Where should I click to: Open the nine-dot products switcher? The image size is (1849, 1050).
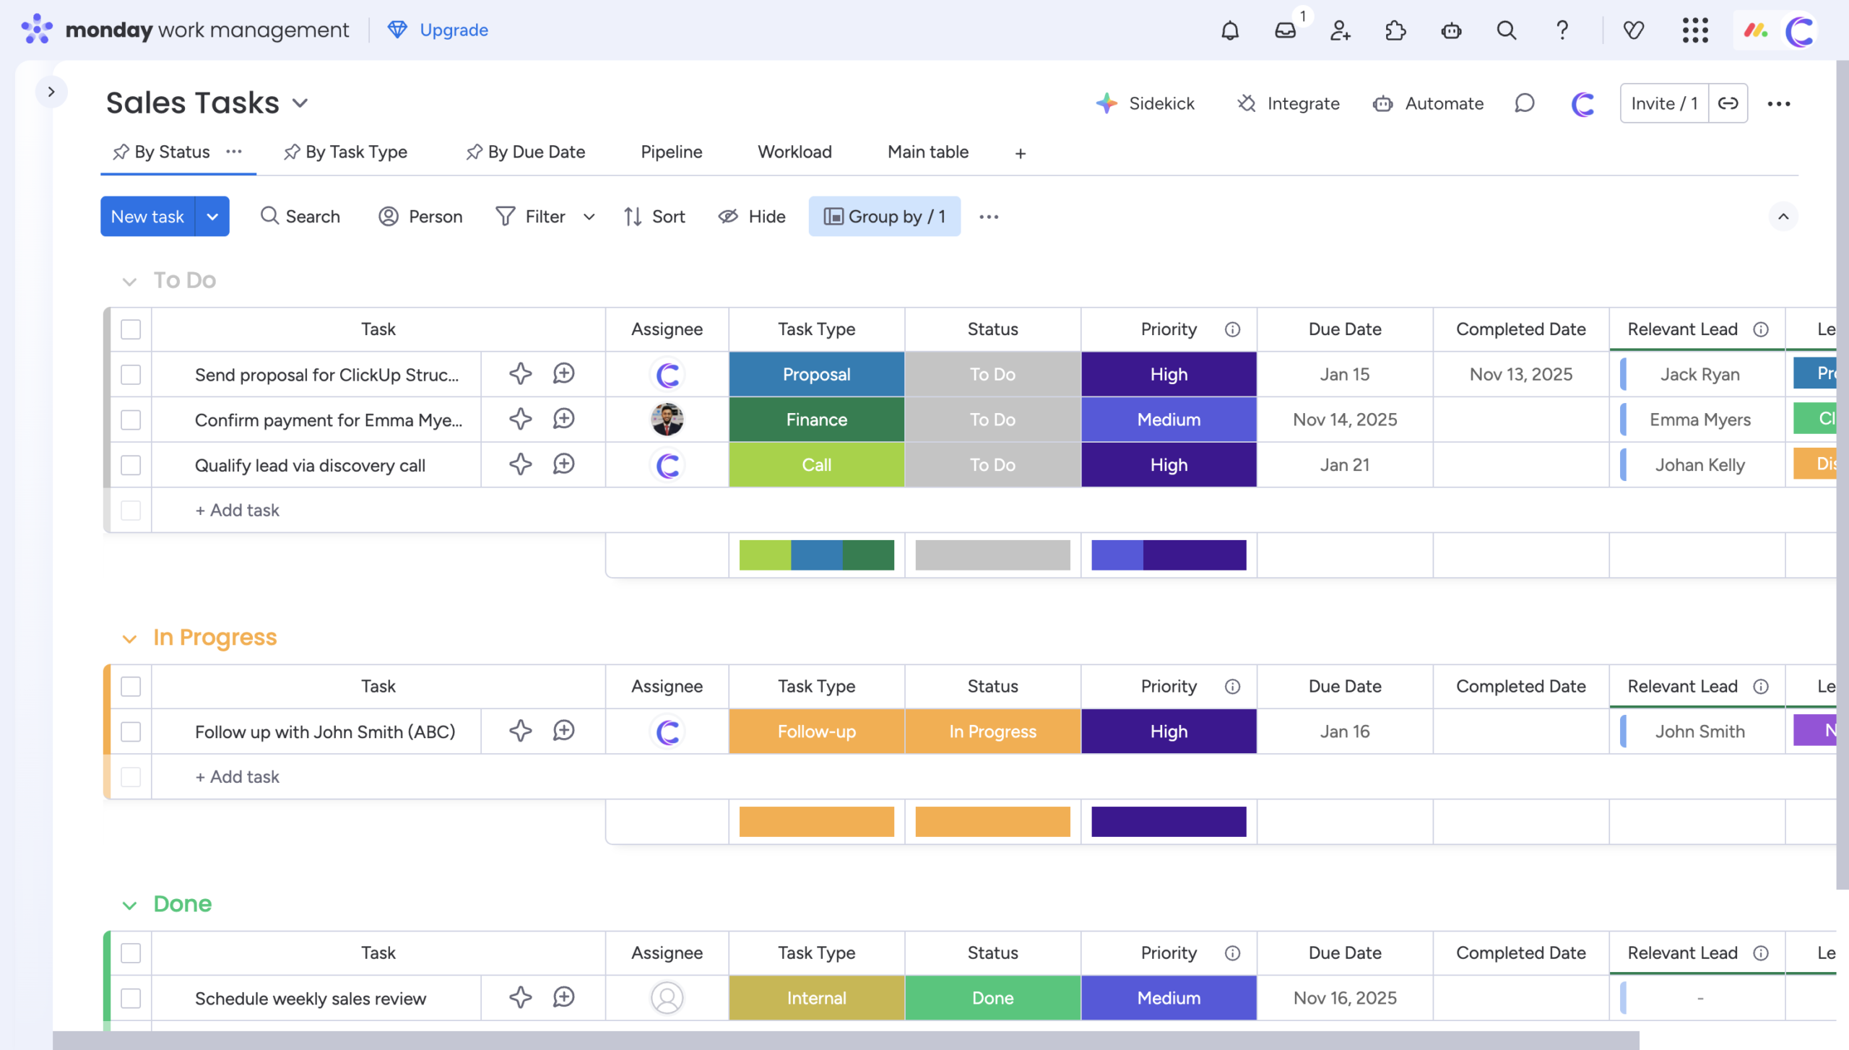click(1694, 30)
